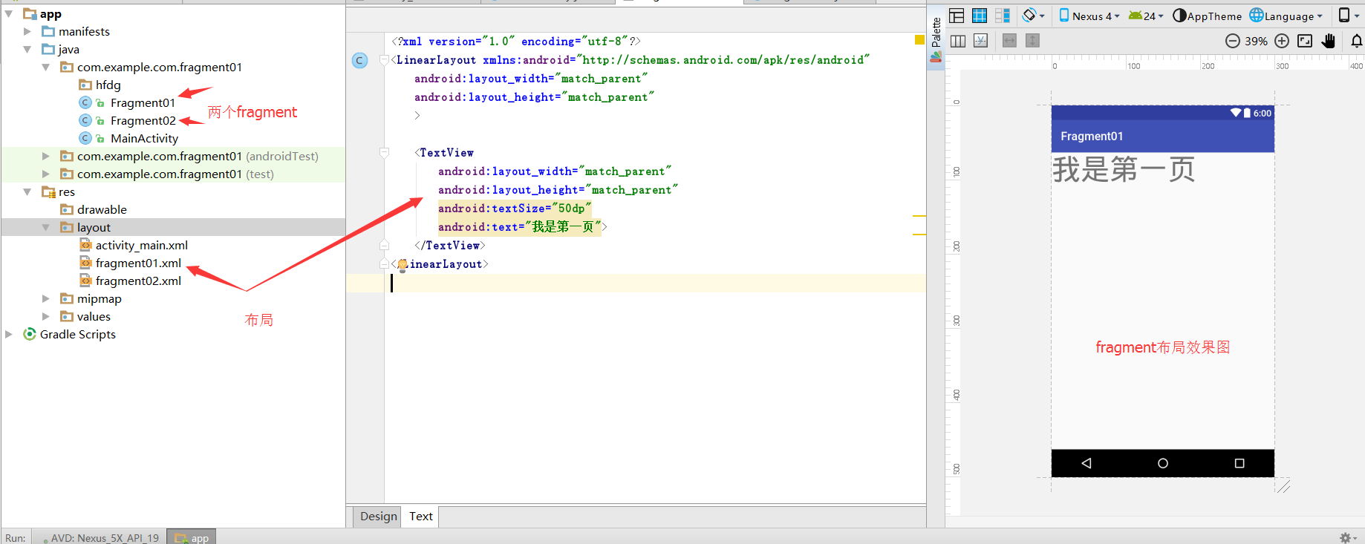Click the Home circle in preview
This screenshot has height=544, width=1365.
[x=1163, y=463]
